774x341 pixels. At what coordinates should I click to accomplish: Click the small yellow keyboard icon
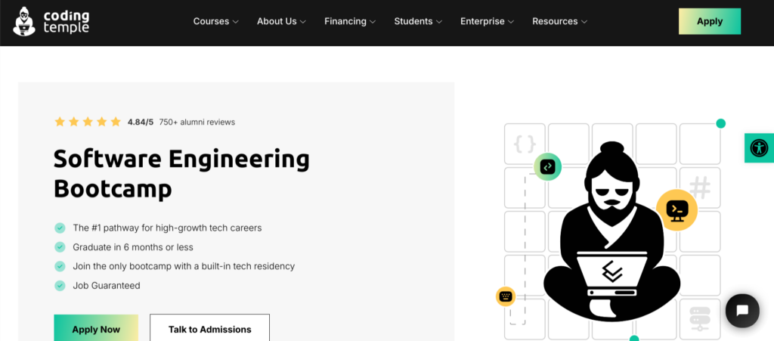coord(505,296)
